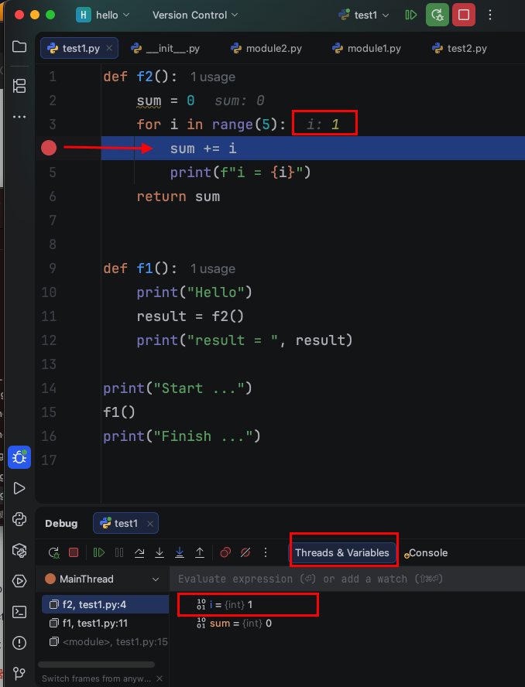Open the View Breakpoints dialog icon
Viewport: 525px width, 687px height.
(225, 552)
